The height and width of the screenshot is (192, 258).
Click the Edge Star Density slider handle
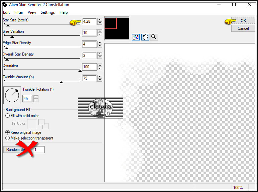(x=7, y=48)
